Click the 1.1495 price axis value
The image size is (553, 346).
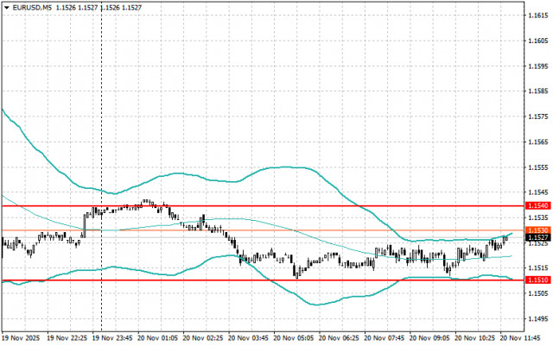click(538, 319)
